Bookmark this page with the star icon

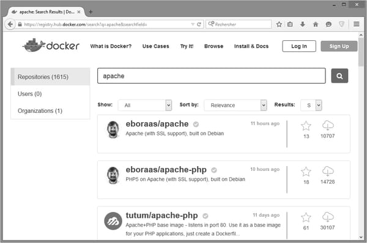[x=279, y=24]
